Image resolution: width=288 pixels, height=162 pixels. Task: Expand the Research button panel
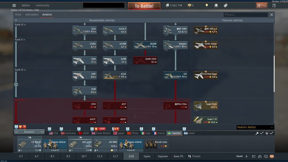click(29, 132)
